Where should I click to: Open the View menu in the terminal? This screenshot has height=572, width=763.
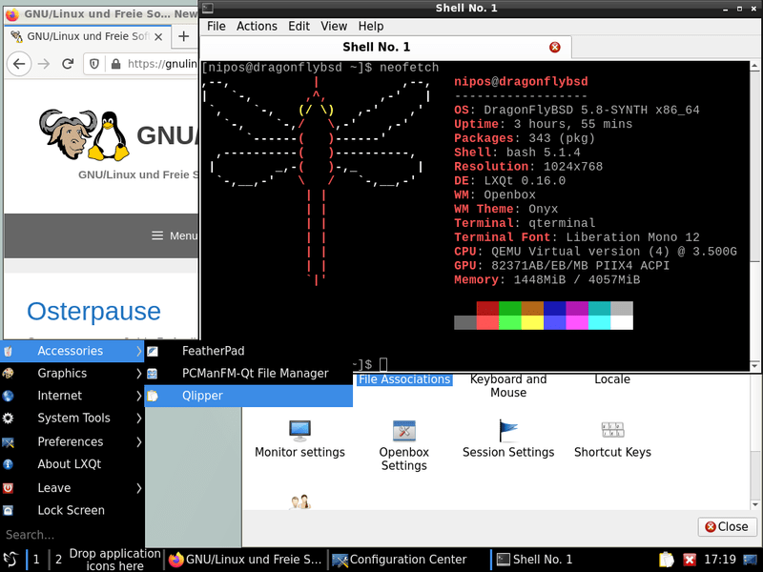tap(334, 27)
